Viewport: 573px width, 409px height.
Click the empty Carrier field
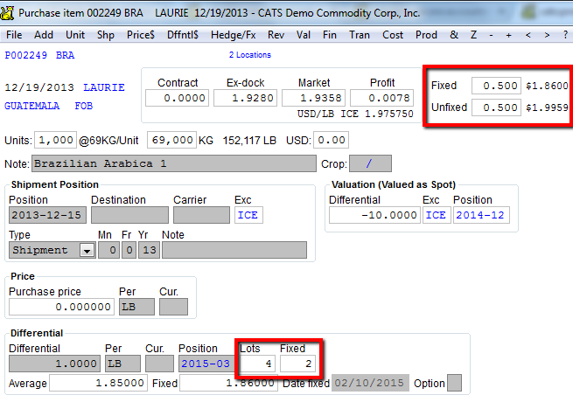201,215
